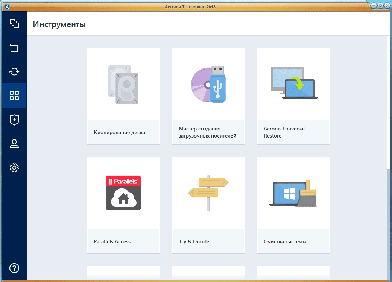Image resolution: width=392 pixels, height=282 pixels.
Task: Close the Acronis True Image window
Action: tap(387, 5)
